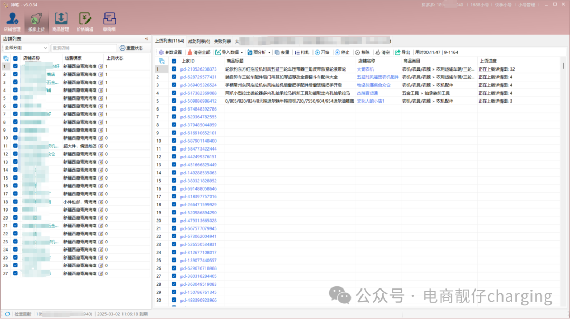Open product link pd-369405326524
This screenshot has height=319, width=570.
click(198, 85)
